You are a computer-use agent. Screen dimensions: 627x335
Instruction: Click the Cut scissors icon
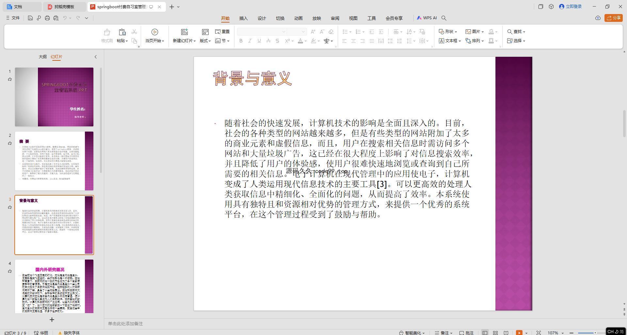coord(134,32)
